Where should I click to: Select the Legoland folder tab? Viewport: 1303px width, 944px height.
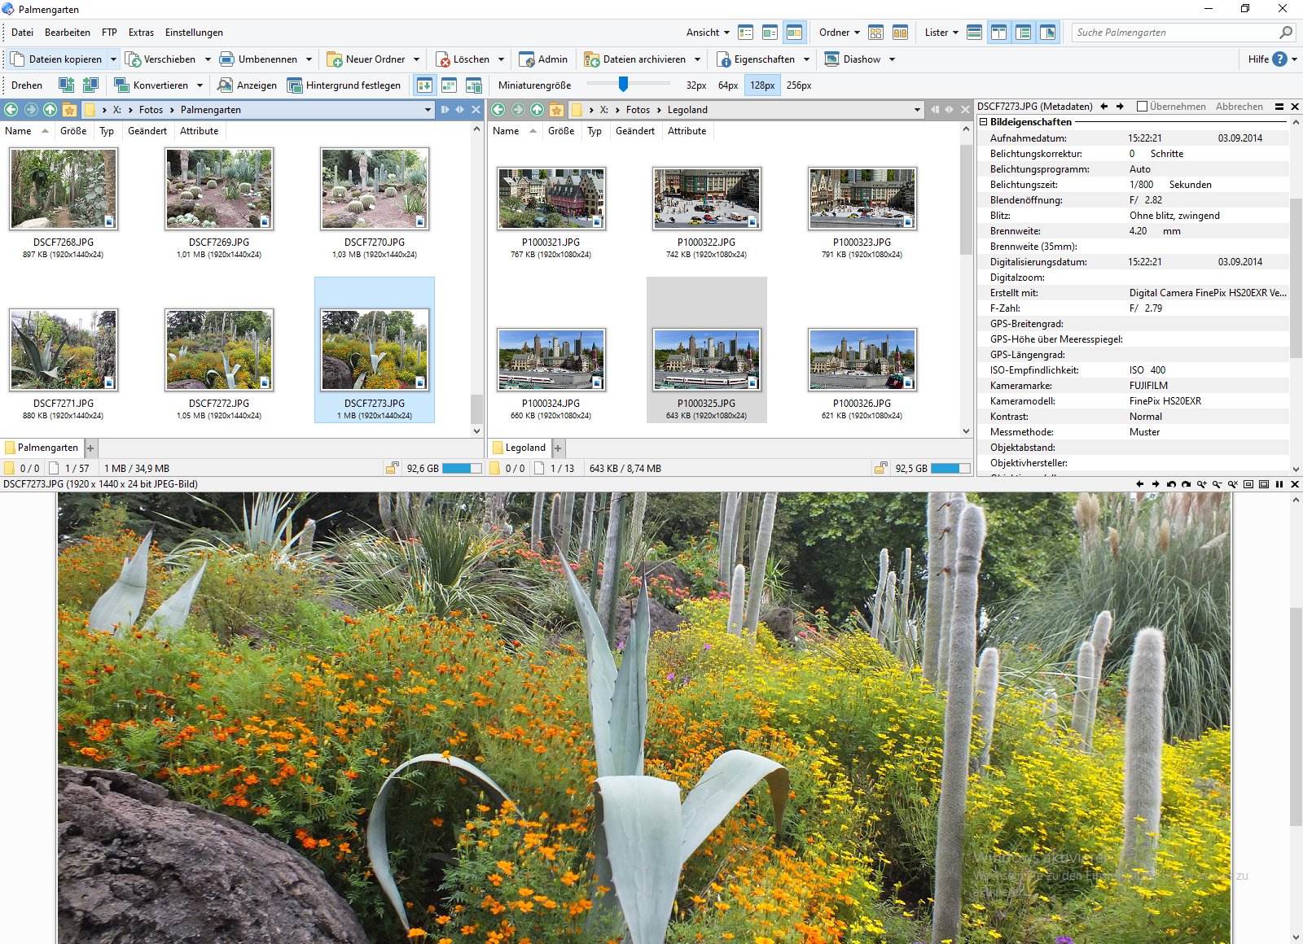[x=519, y=448]
